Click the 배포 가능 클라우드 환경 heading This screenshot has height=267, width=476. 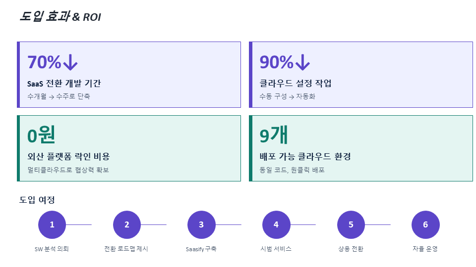click(305, 157)
